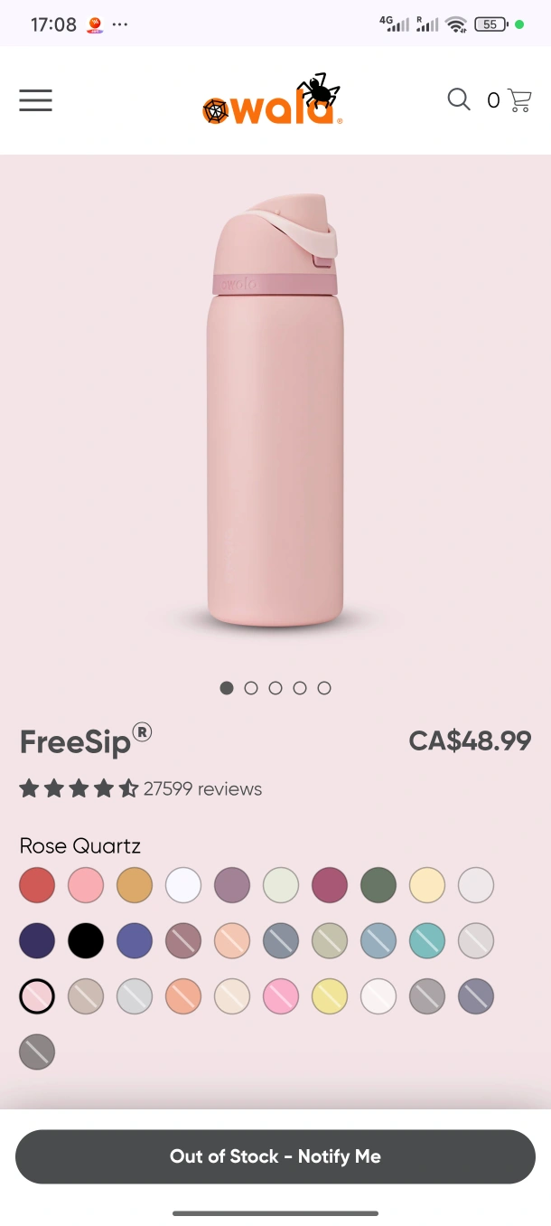Select the dark navy color swatch
551x1226 pixels.
pyautogui.click(x=37, y=941)
